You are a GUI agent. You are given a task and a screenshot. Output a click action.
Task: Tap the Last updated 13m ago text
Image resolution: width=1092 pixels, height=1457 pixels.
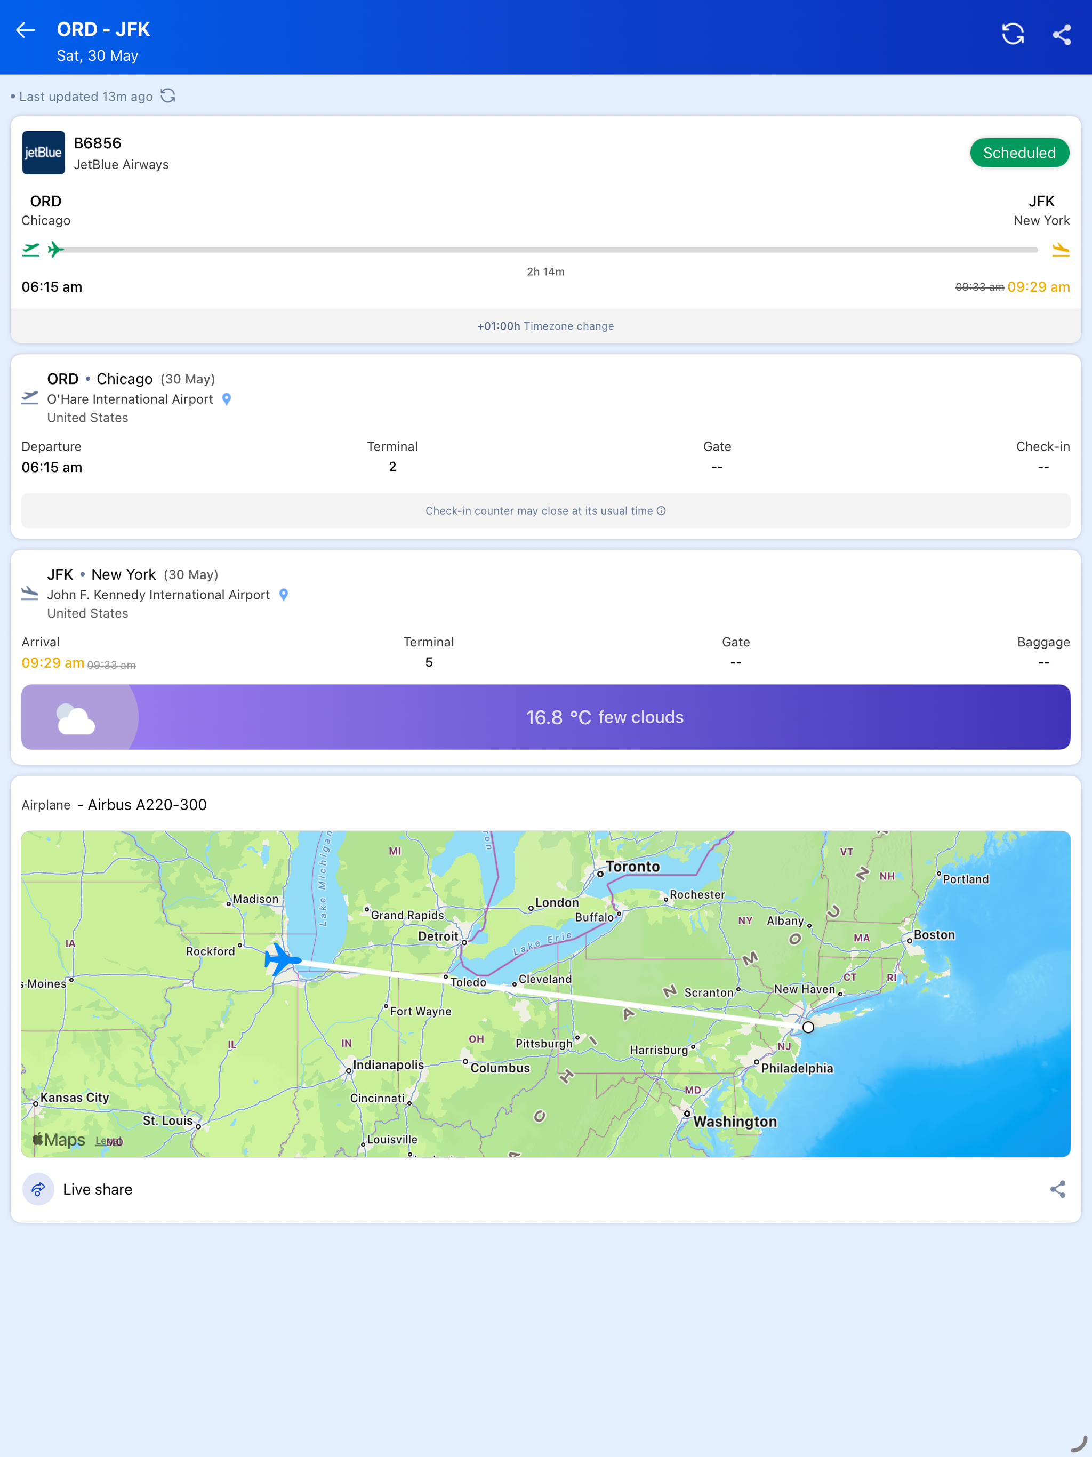click(86, 97)
